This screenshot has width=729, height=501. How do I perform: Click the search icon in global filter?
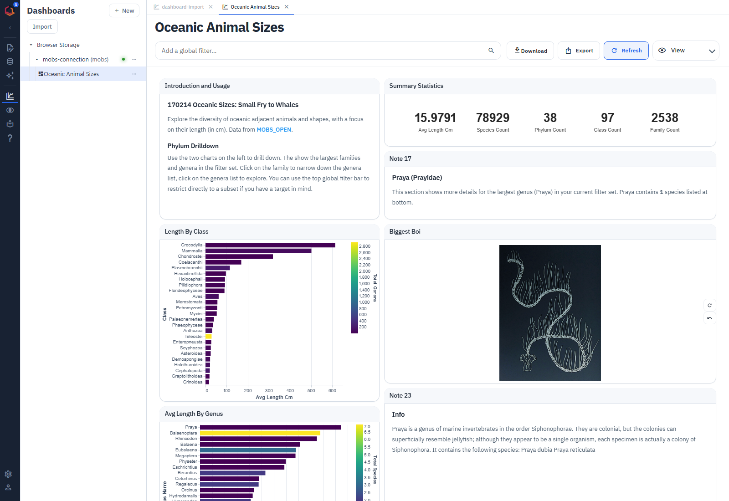click(491, 51)
